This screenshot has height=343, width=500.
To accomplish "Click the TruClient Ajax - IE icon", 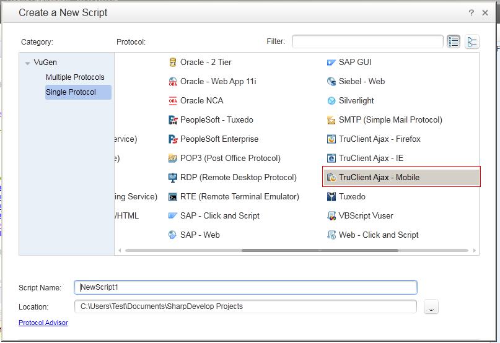I will 331,158.
